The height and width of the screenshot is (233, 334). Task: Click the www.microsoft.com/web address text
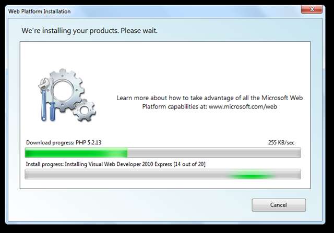[243, 106]
